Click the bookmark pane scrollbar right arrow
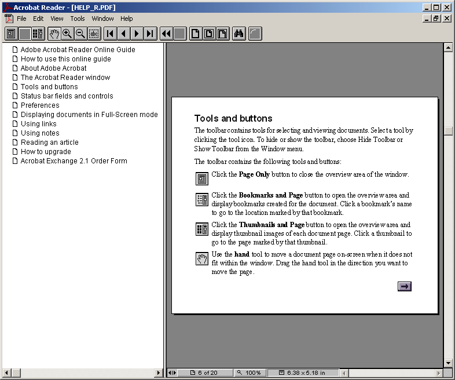The width and height of the screenshot is (455, 380). pos(159,372)
